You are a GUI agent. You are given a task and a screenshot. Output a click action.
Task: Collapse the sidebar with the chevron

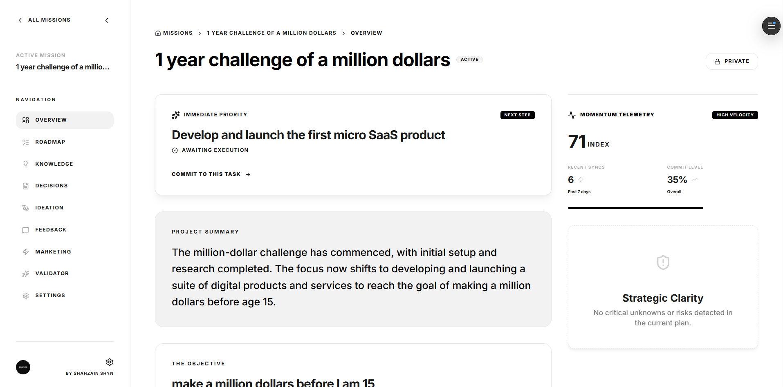pyautogui.click(x=107, y=20)
